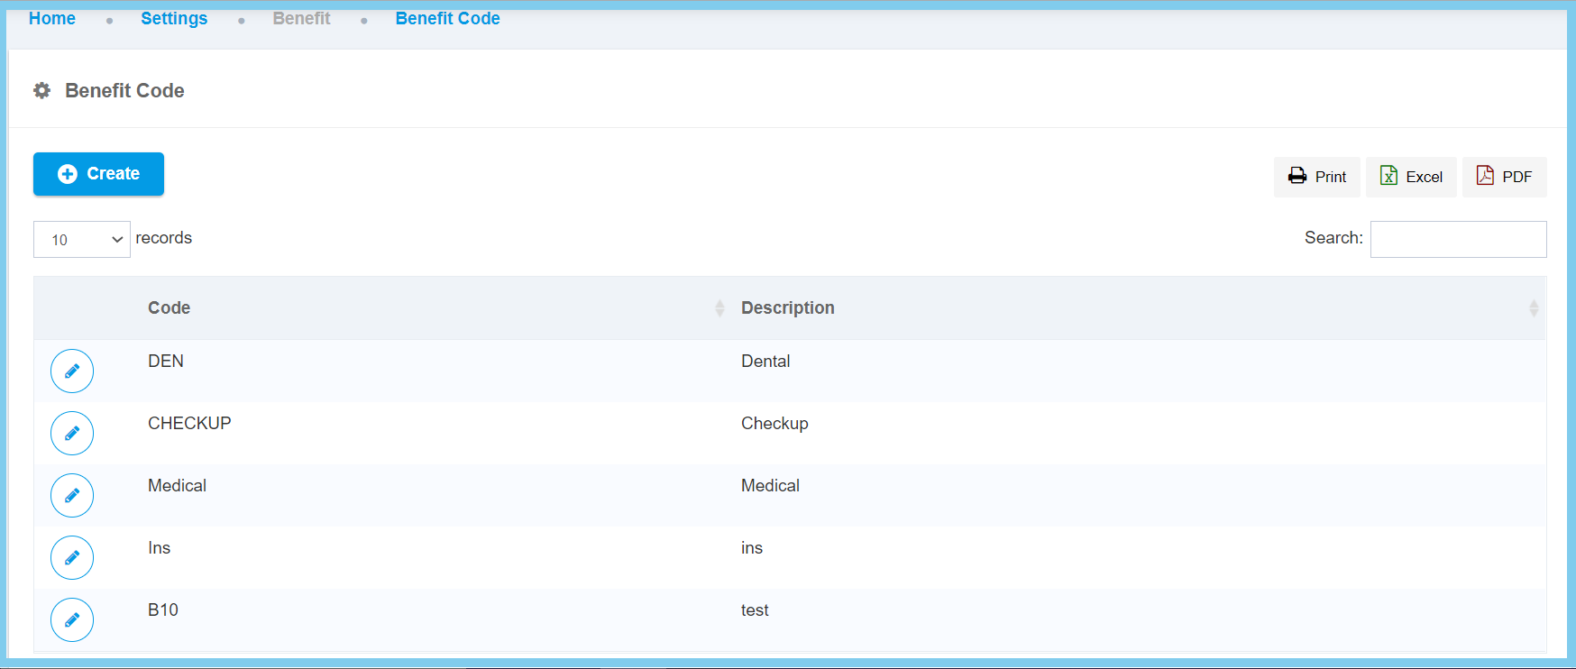Image resolution: width=1576 pixels, height=669 pixels.
Task: Go to Home breadcrumb link
Action: (52, 19)
